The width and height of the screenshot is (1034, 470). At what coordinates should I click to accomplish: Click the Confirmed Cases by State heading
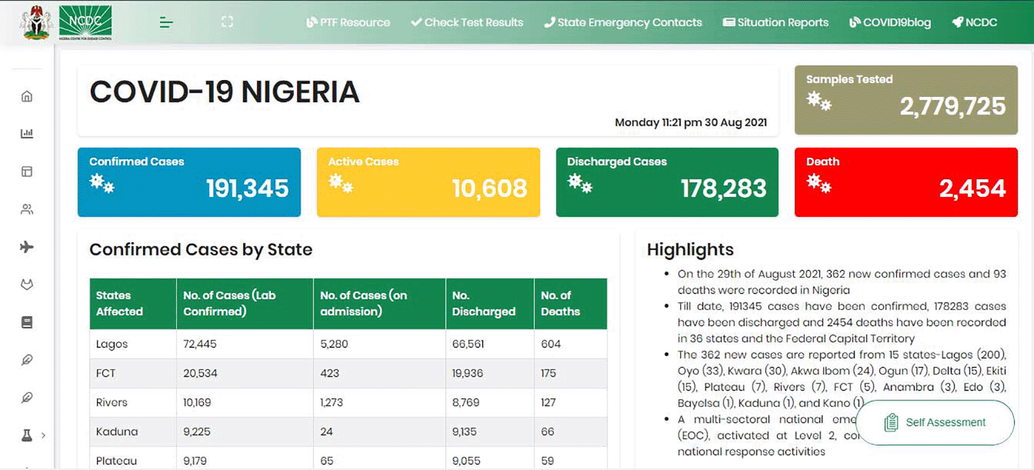click(201, 250)
